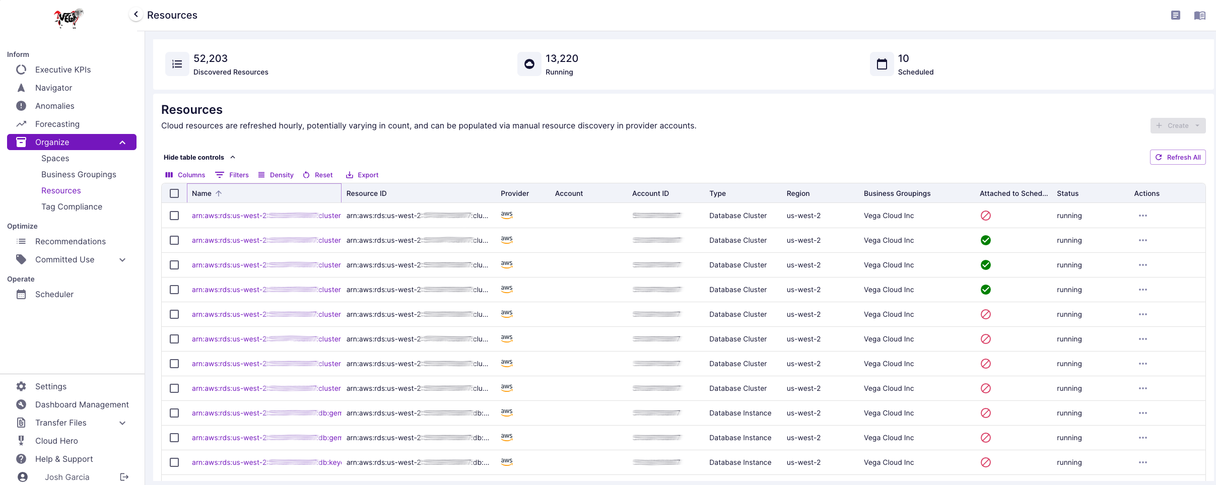Click Reset table control
This screenshot has width=1216, height=485.
pos(318,175)
